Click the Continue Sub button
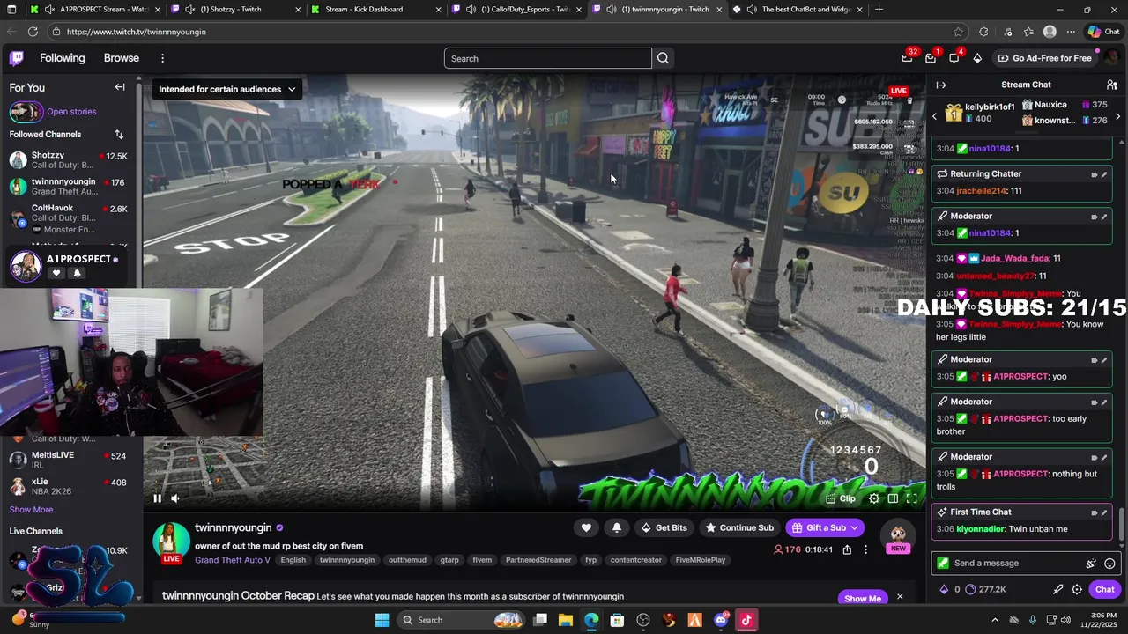This screenshot has width=1128, height=634. coord(738,527)
